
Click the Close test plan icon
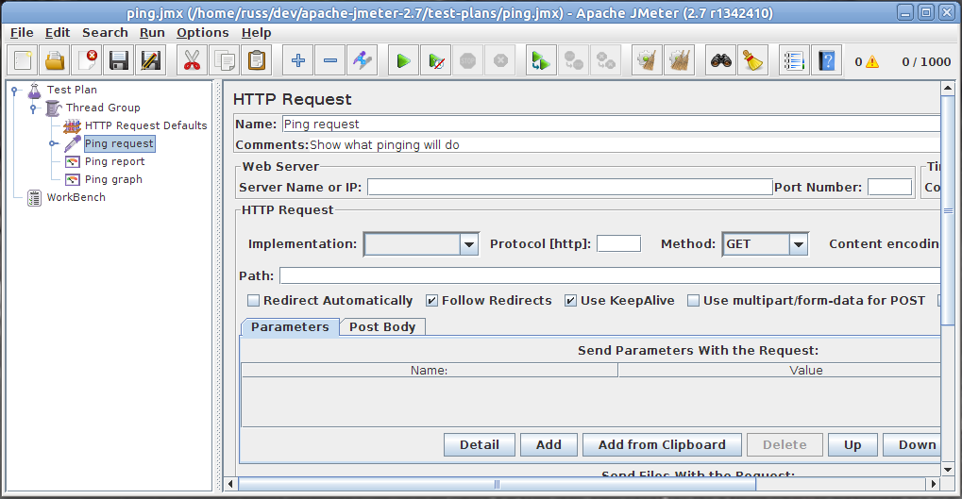(87, 60)
